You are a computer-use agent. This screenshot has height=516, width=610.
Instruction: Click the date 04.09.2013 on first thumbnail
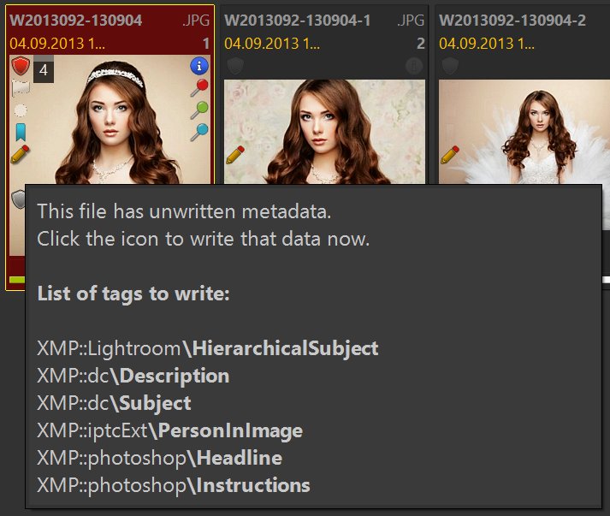tap(57, 43)
